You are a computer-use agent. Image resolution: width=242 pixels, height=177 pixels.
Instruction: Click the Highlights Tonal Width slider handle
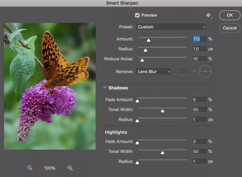pyautogui.click(x=163, y=153)
